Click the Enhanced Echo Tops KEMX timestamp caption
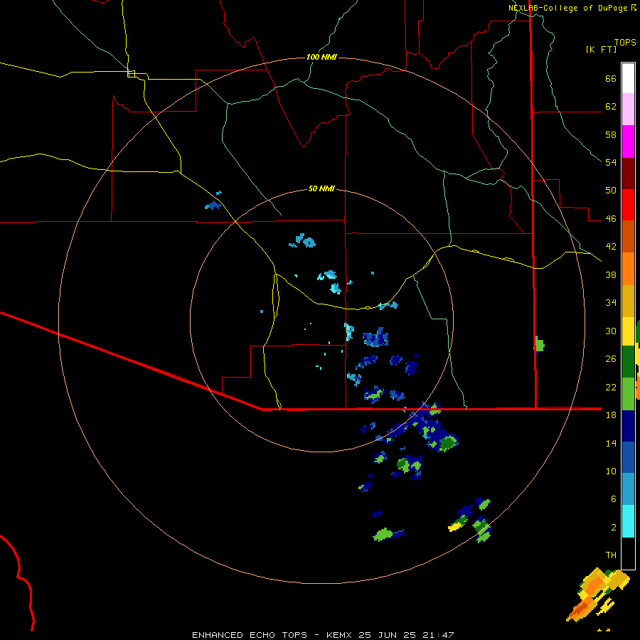The width and height of the screenshot is (640, 640). [x=323, y=635]
